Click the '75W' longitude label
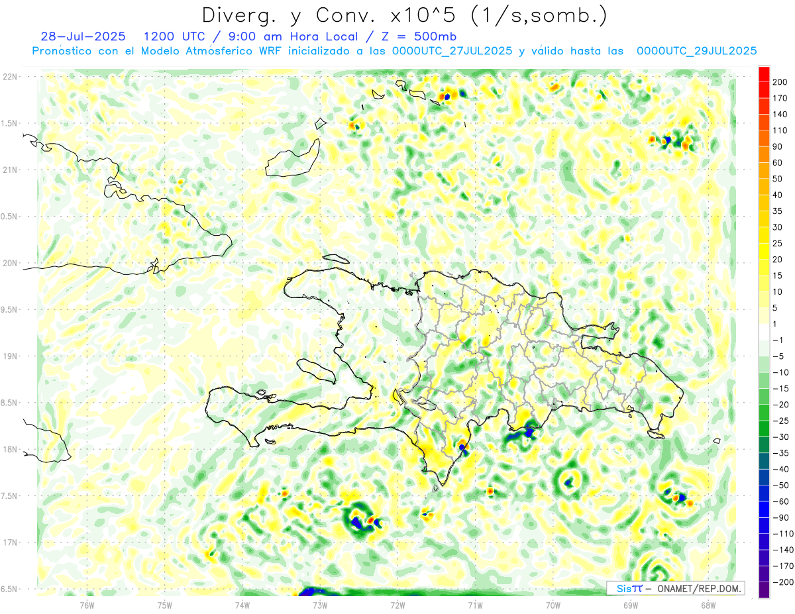The image size is (795, 614). (x=165, y=605)
